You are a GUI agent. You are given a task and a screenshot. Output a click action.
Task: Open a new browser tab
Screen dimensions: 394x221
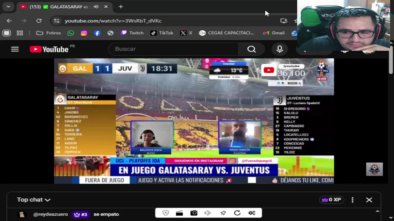coord(121,6)
